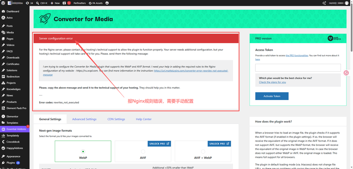
Task: Open PA Assets in the admin bar
Action: (x=96, y=3)
